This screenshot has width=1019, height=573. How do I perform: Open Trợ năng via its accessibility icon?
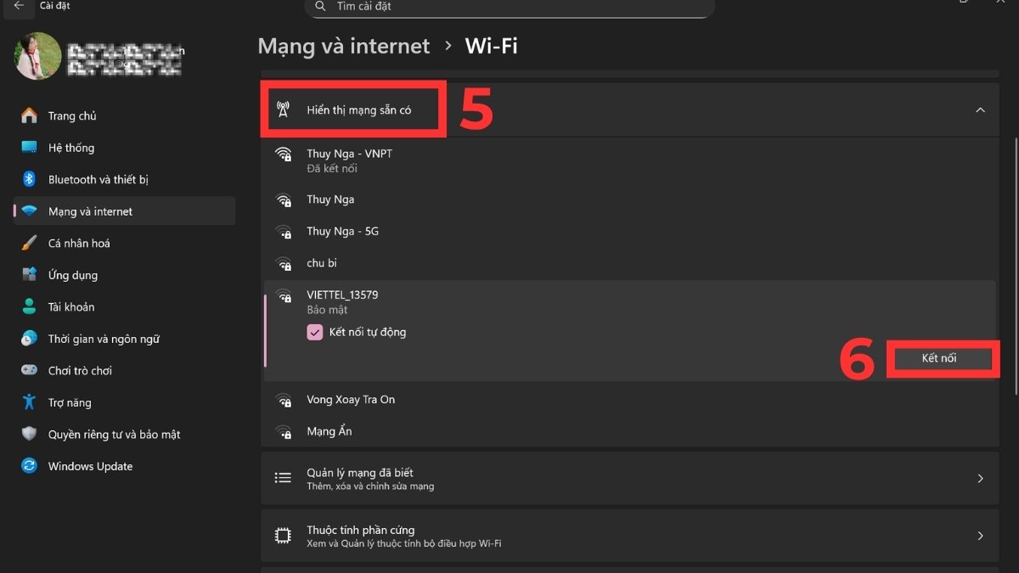click(x=29, y=402)
